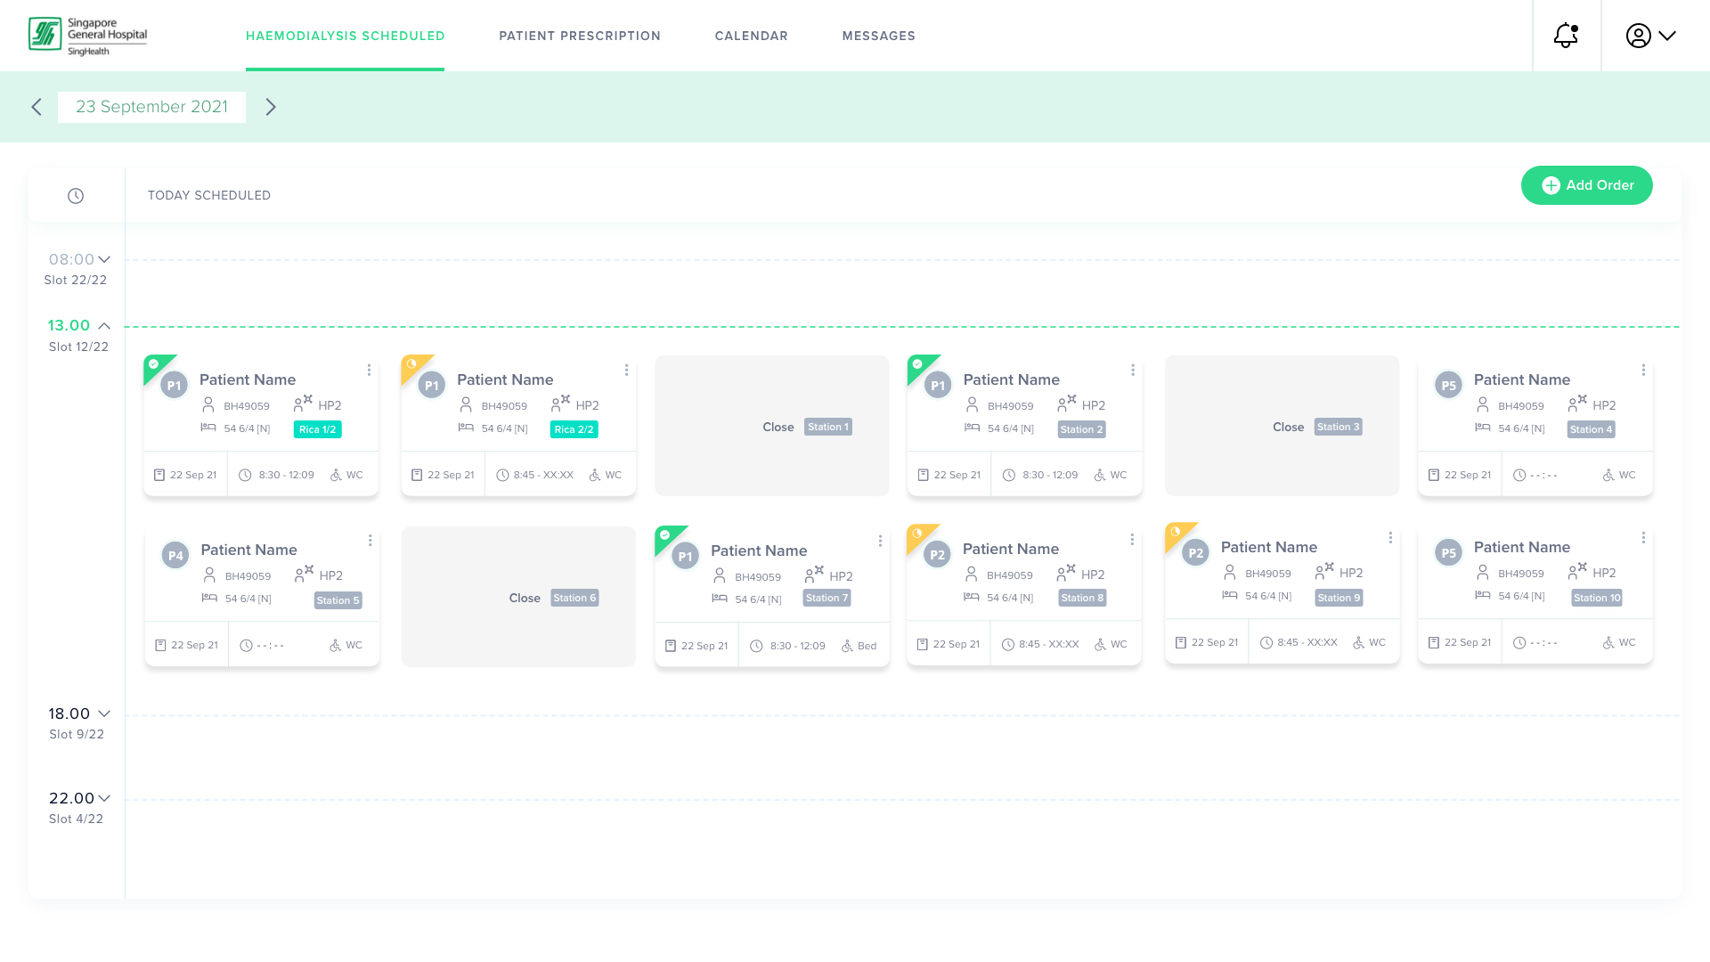The height and width of the screenshot is (962, 1710).
Task: Open the Messages tab
Action: tap(879, 36)
